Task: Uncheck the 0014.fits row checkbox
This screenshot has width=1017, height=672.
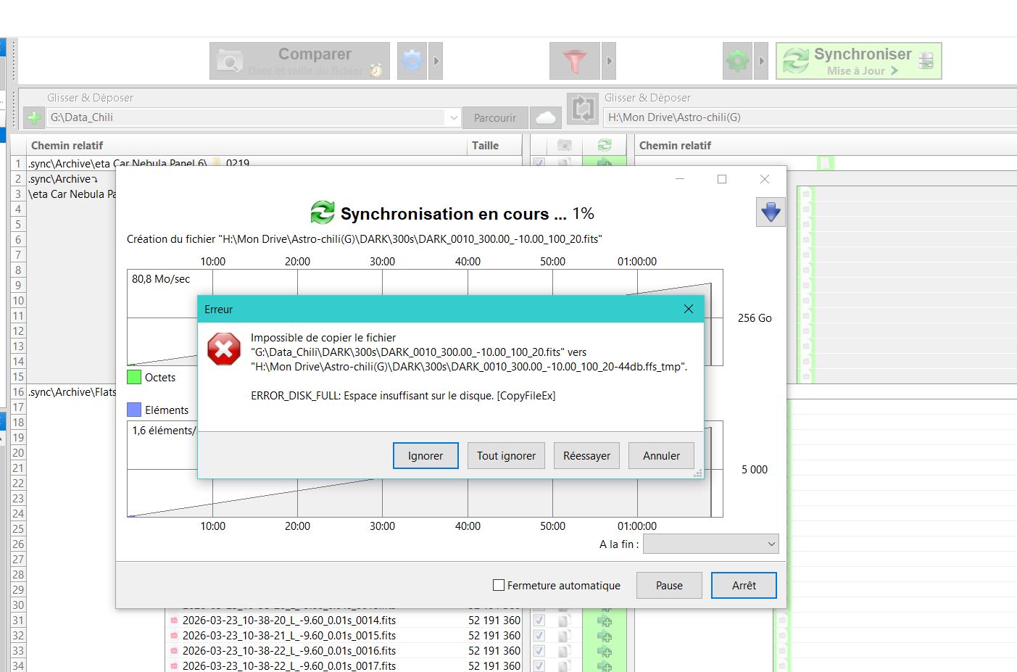Action: pyautogui.click(x=539, y=621)
